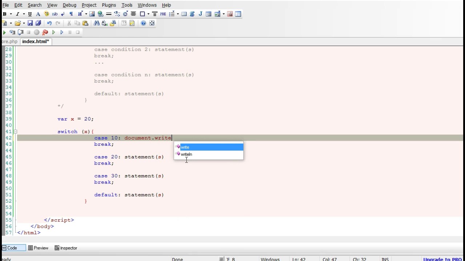Screen dimensions: 465x261
Task: Insert table icon in toolbar
Action: tap(184, 14)
